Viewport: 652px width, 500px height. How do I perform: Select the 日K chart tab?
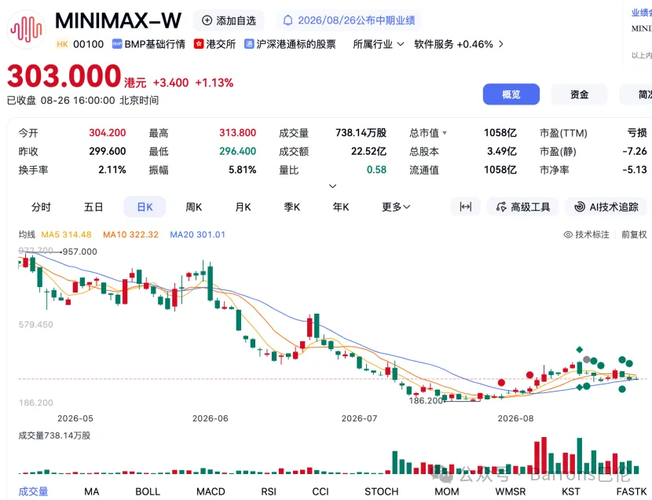click(145, 207)
